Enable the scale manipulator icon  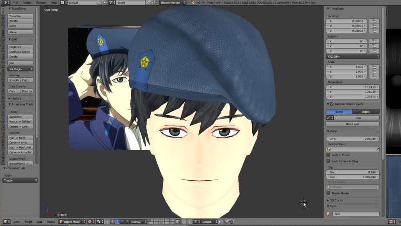(127, 222)
